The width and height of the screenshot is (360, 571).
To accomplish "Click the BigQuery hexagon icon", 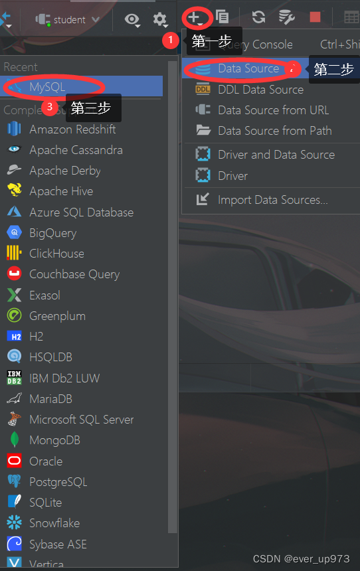I will (14, 232).
